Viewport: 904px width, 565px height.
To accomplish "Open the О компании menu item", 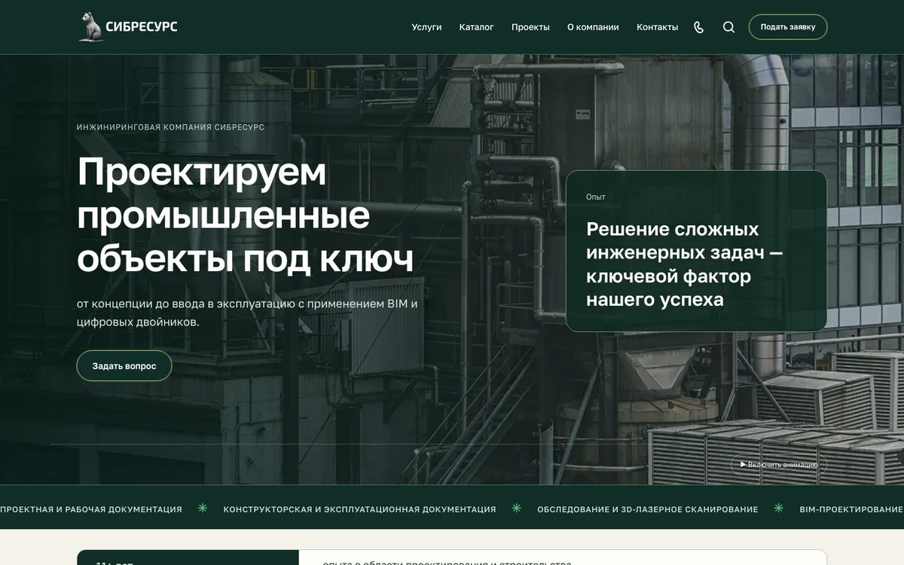I will [x=593, y=27].
